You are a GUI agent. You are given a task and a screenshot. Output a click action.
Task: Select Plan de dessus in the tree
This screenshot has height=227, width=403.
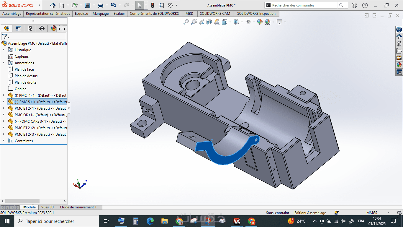(x=26, y=76)
